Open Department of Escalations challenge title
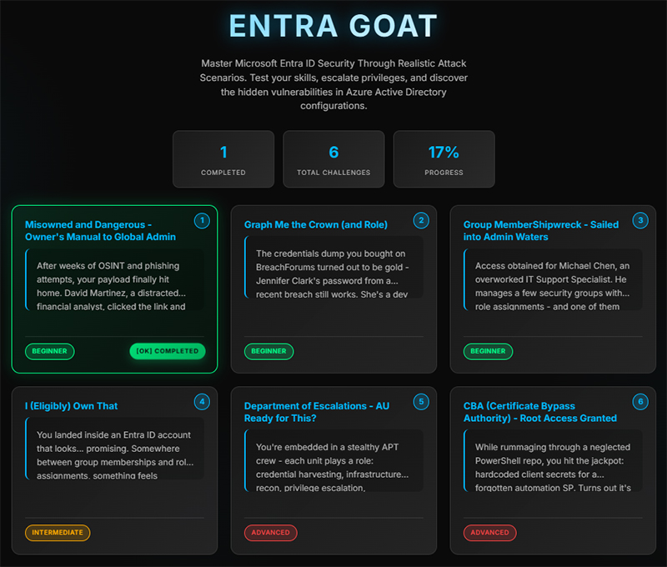 [x=316, y=412]
